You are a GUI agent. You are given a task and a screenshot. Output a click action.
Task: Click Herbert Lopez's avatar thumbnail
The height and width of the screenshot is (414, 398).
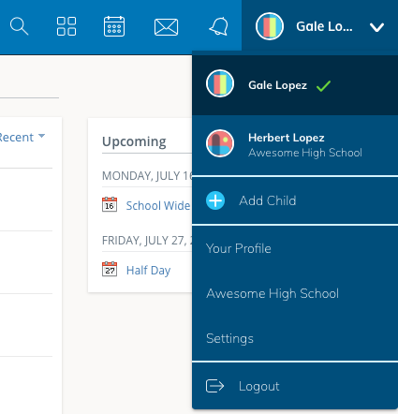(220, 143)
